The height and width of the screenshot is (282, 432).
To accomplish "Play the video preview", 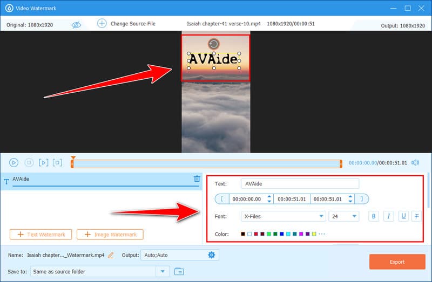I will coord(14,163).
